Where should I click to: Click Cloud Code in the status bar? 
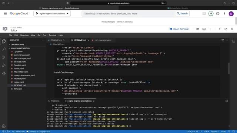pyautogui.click(x=19, y=132)
